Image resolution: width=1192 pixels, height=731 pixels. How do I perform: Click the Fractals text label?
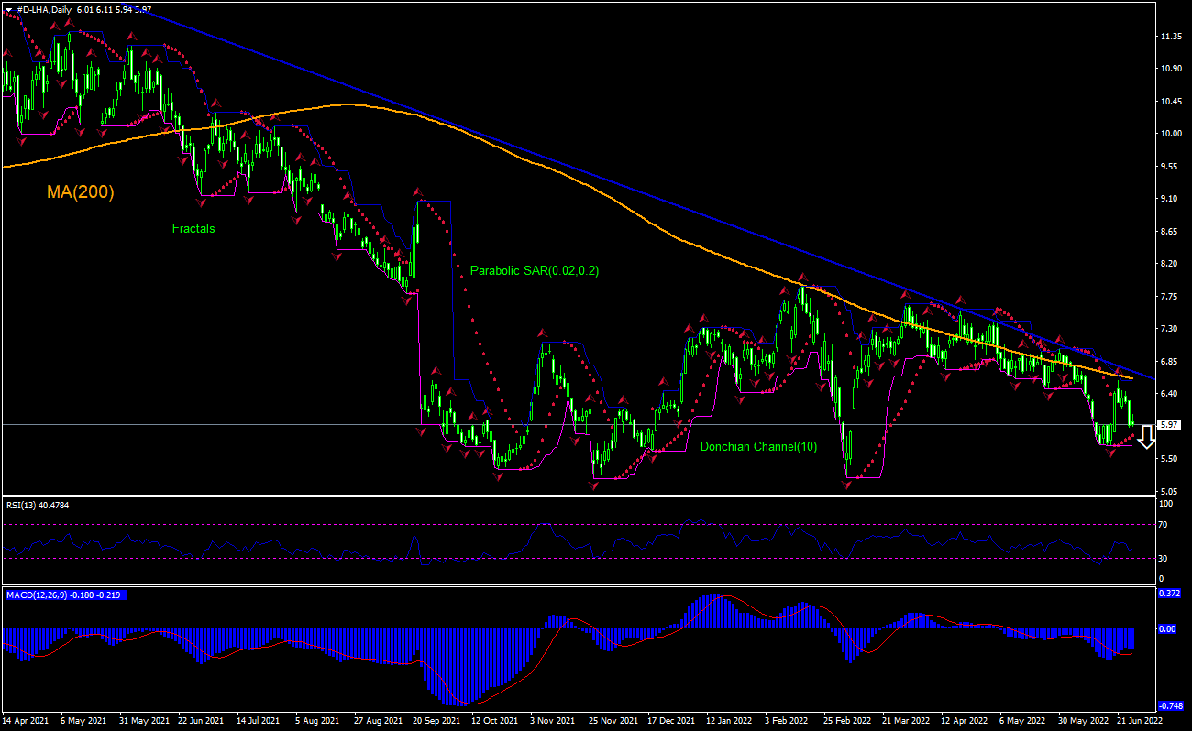point(193,229)
